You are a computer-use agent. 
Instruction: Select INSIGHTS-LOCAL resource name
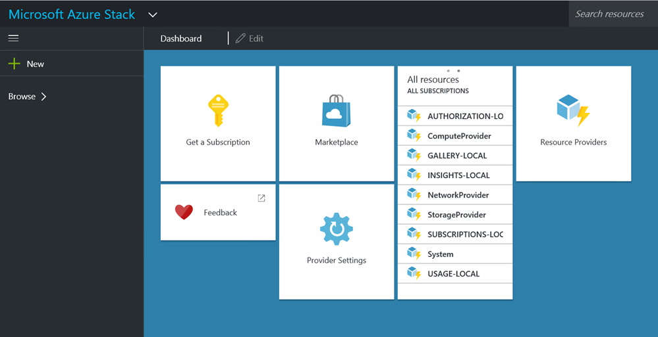coord(458,175)
